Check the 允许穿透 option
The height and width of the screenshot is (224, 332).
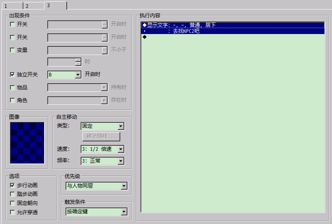[12, 212]
